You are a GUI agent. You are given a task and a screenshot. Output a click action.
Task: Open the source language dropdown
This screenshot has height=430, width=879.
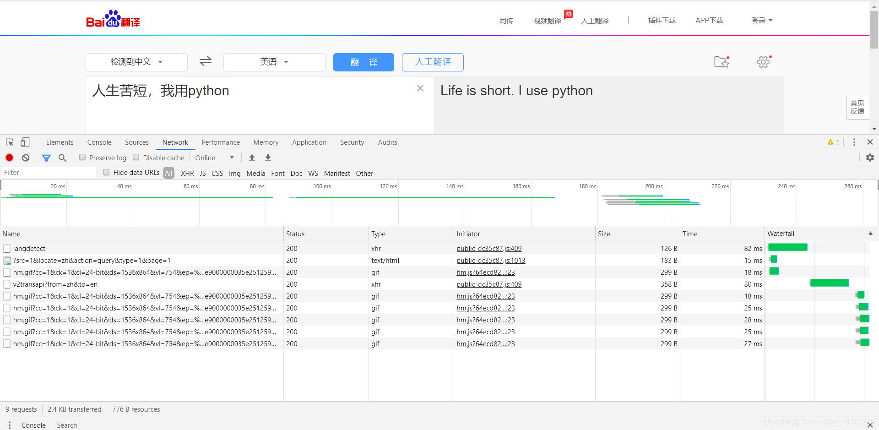point(136,62)
